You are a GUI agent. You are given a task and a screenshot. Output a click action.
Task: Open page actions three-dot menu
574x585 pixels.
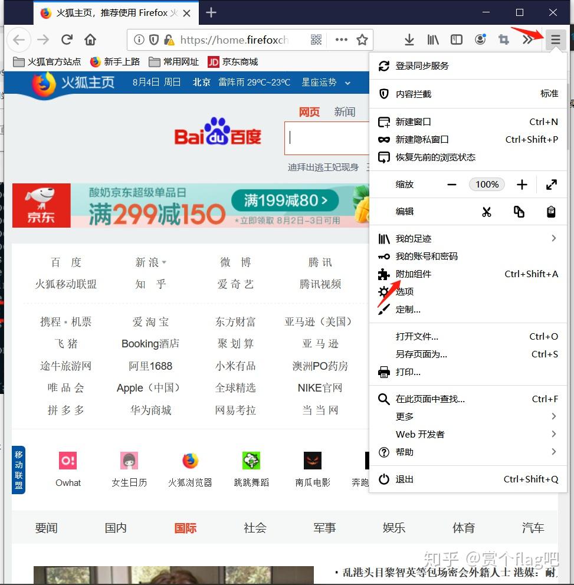tap(342, 40)
